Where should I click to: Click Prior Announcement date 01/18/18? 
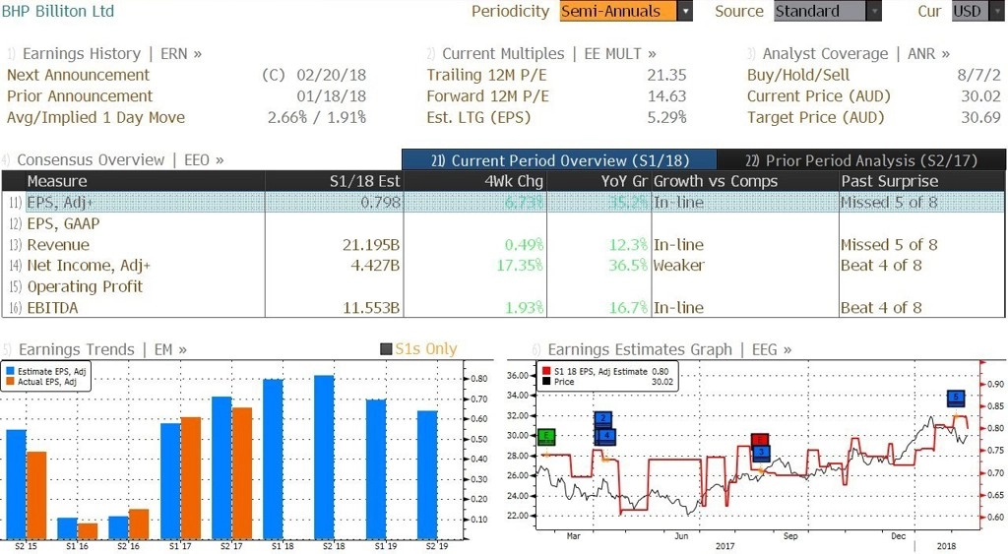(x=331, y=96)
